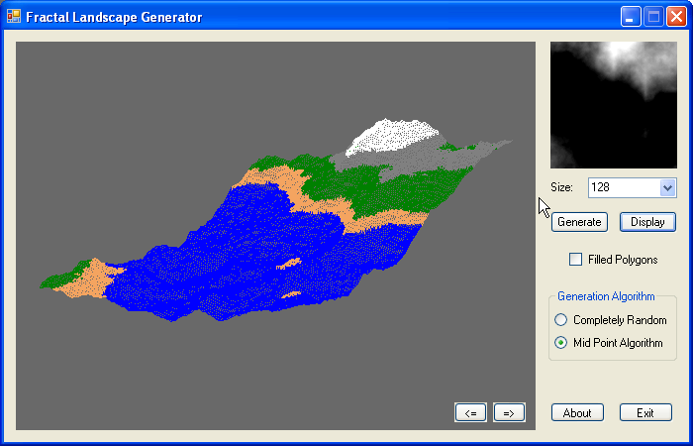Viewport: 693px width, 446px height.
Task: Enable the Filled Polygons checkbox
Action: tap(575, 260)
